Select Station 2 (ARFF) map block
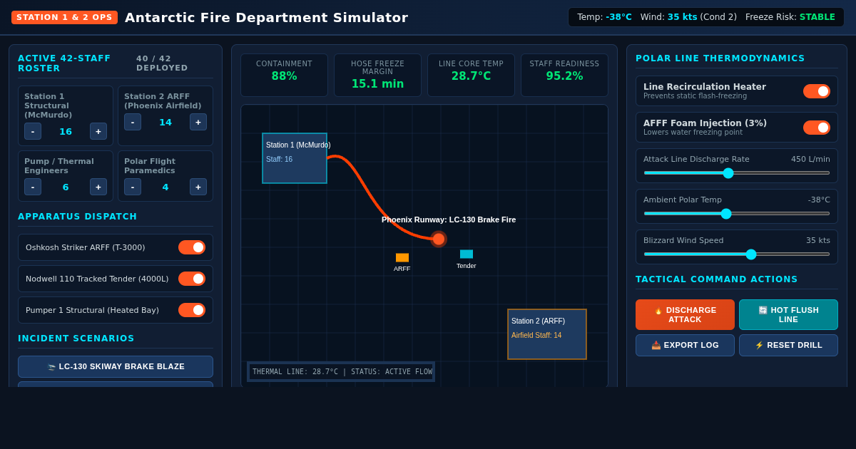Image resolution: width=856 pixels, height=449 pixels. (547, 334)
